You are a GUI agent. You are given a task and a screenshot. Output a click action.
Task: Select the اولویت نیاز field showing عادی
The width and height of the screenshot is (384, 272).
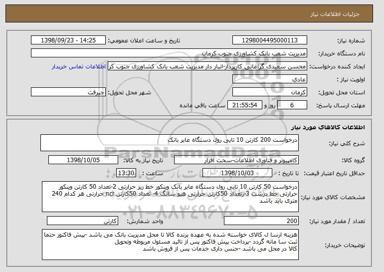click(x=270, y=79)
